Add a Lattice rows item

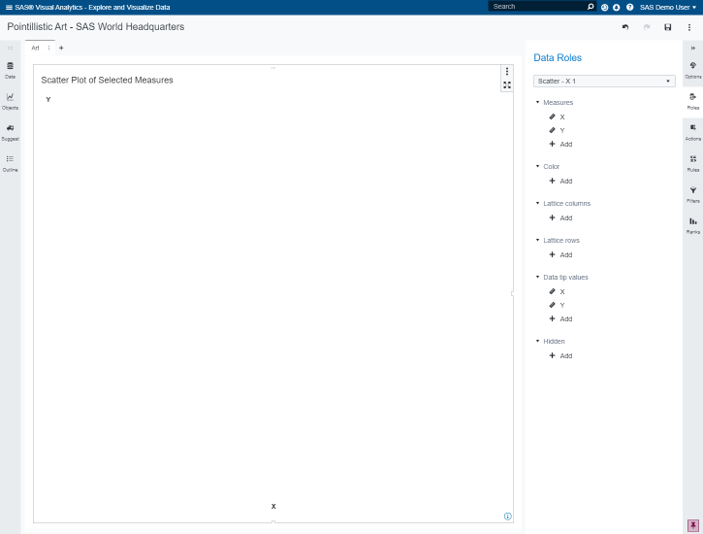[560, 255]
